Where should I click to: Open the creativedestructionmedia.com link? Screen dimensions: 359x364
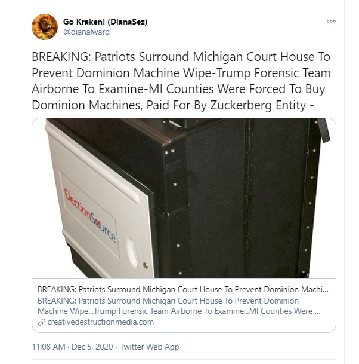[101, 322]
